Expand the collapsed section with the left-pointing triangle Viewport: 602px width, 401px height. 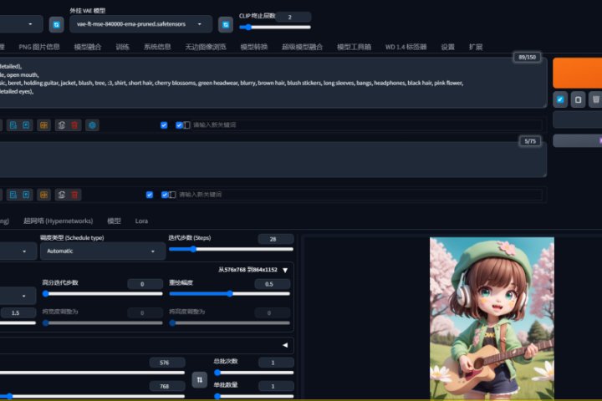[x=285, y=345]
